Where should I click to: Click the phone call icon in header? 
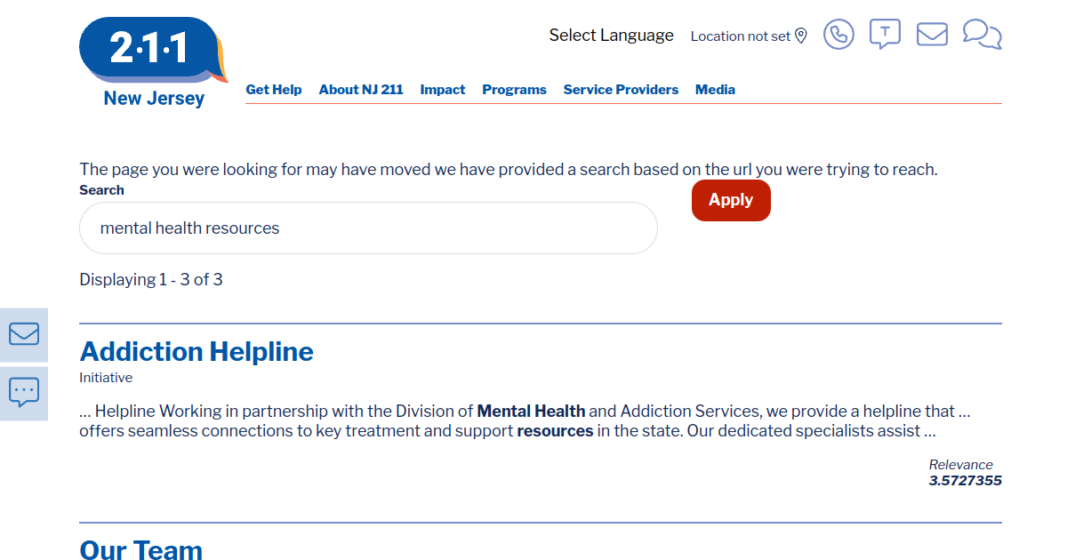coord(838,35)
